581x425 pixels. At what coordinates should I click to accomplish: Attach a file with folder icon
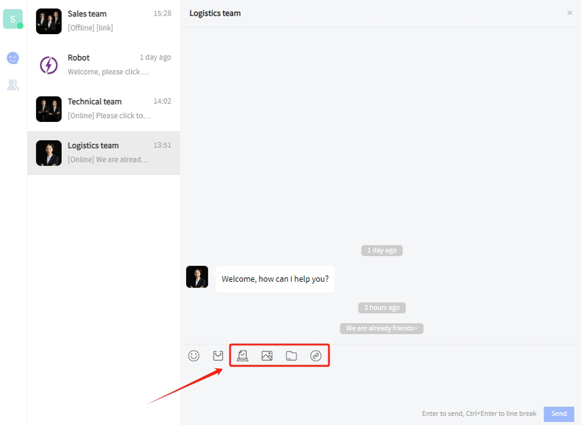pos(291,355)
